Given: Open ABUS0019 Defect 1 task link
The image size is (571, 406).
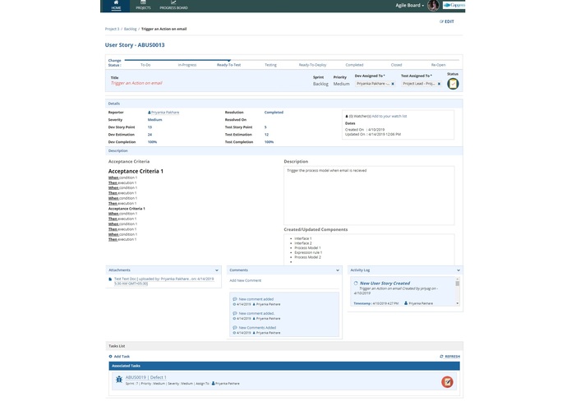Looking at the screenshot, I should pyautogui.click(x=146, y=377).
